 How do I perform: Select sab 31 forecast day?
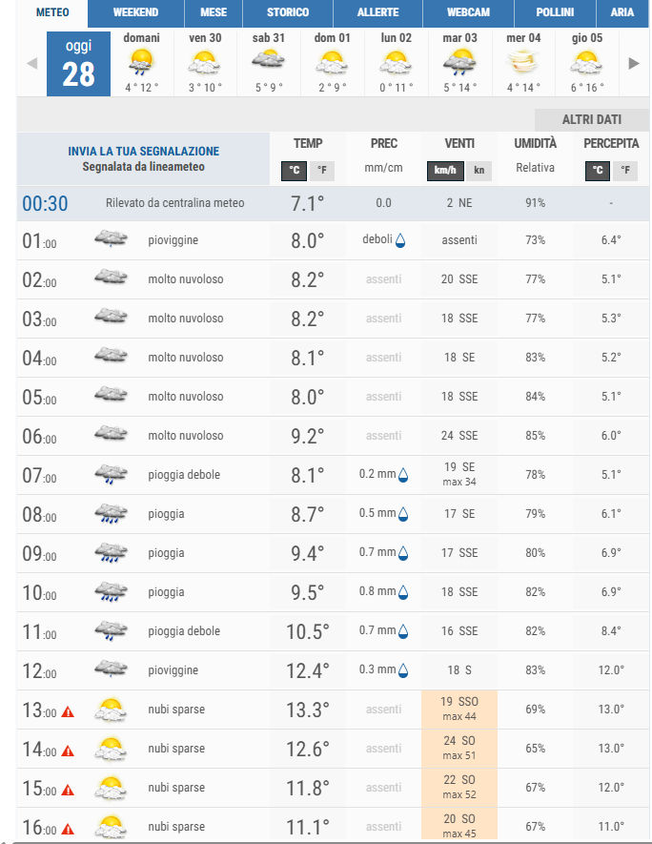[269, 60]
